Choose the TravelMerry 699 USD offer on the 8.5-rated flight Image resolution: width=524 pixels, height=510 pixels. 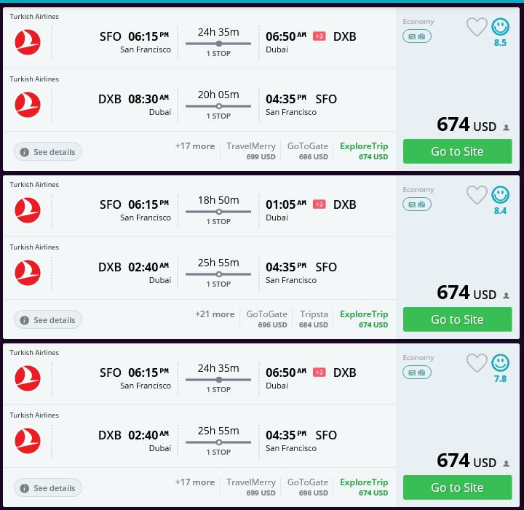click(x=251, y=151)
